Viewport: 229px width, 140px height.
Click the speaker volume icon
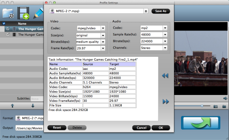click(225, 98)
